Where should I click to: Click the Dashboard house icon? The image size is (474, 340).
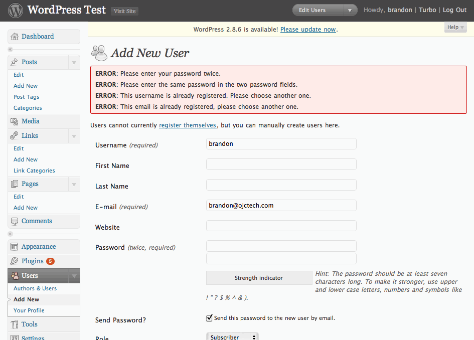click(x=14, y=37)
